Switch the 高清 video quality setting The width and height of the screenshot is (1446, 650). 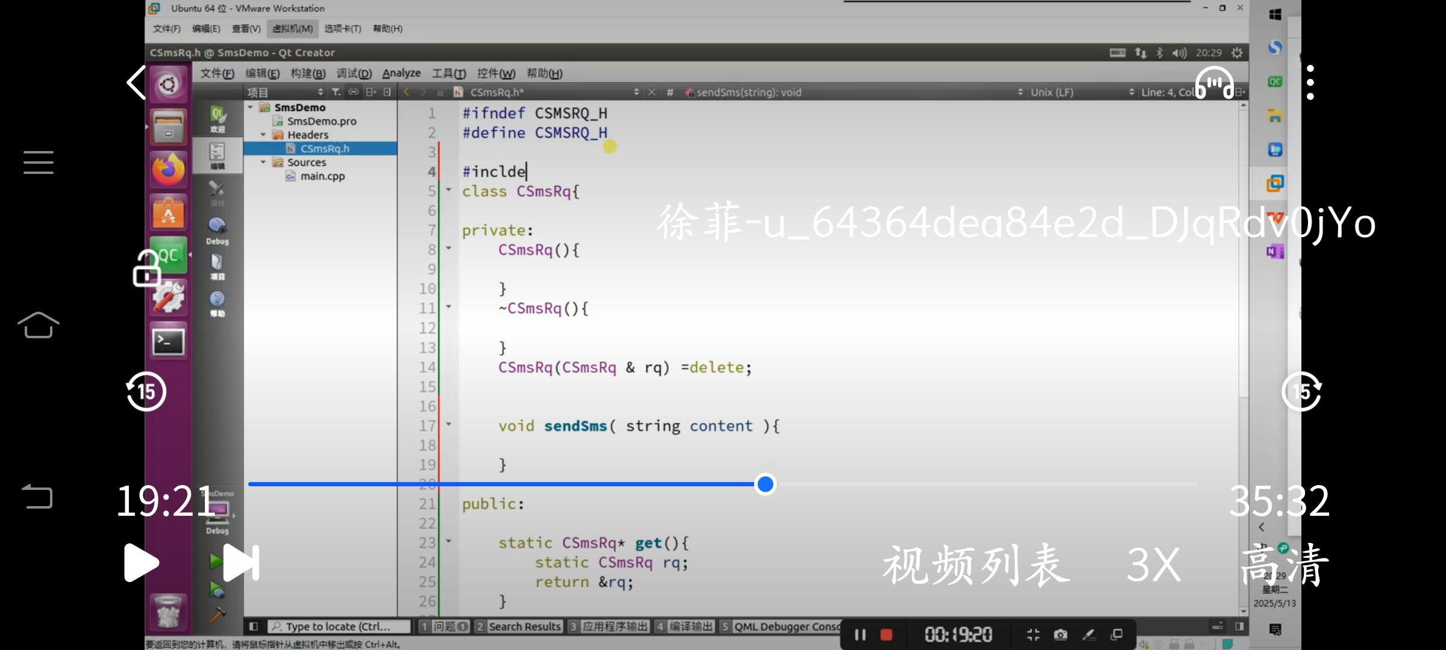1285,565
